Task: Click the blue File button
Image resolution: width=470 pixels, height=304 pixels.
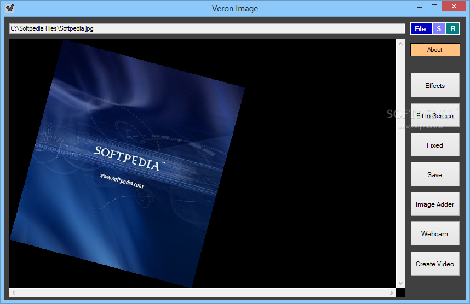Action: click(x=421, y=29)
